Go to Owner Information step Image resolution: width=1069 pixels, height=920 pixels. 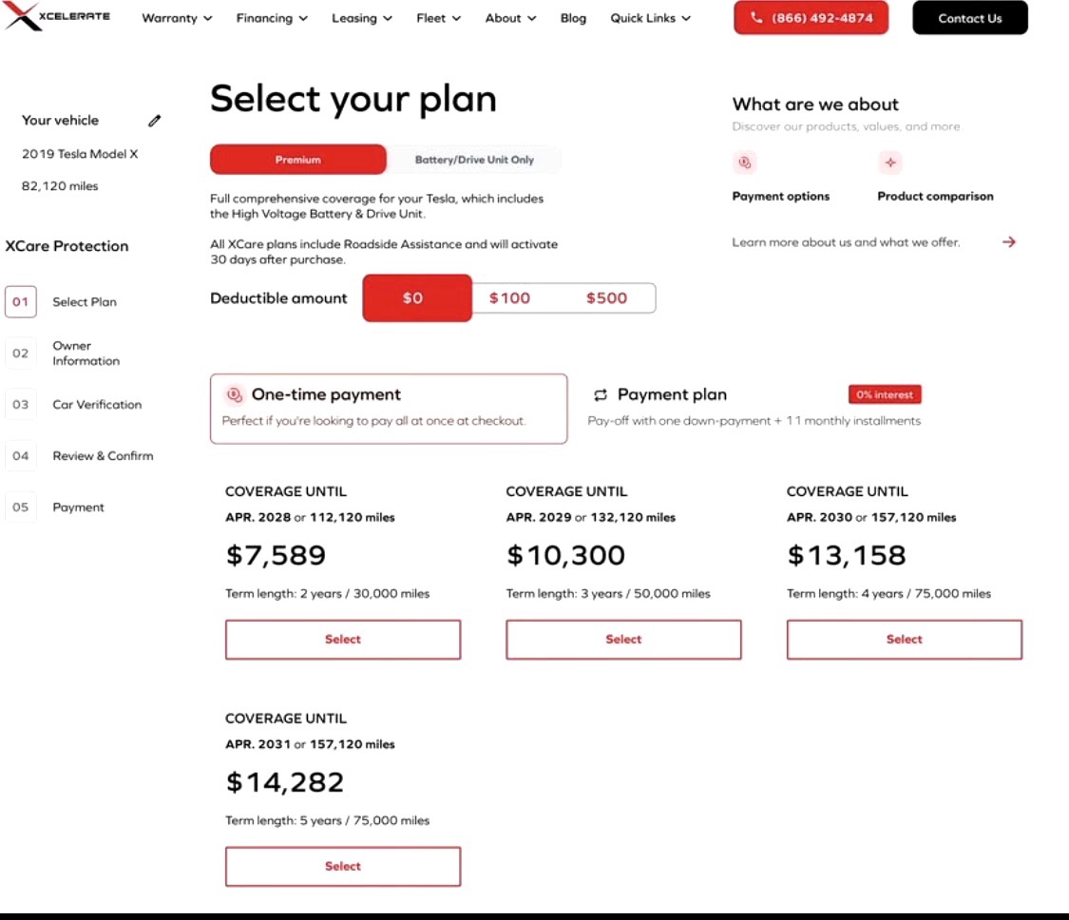click(x=86, y=354)
